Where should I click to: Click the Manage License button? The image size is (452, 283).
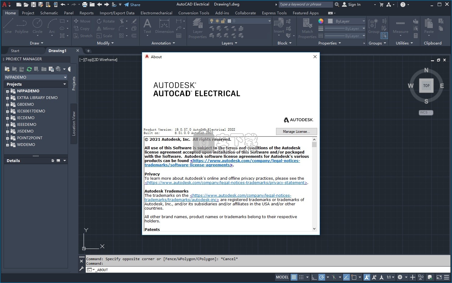click(x=296, y=132)
